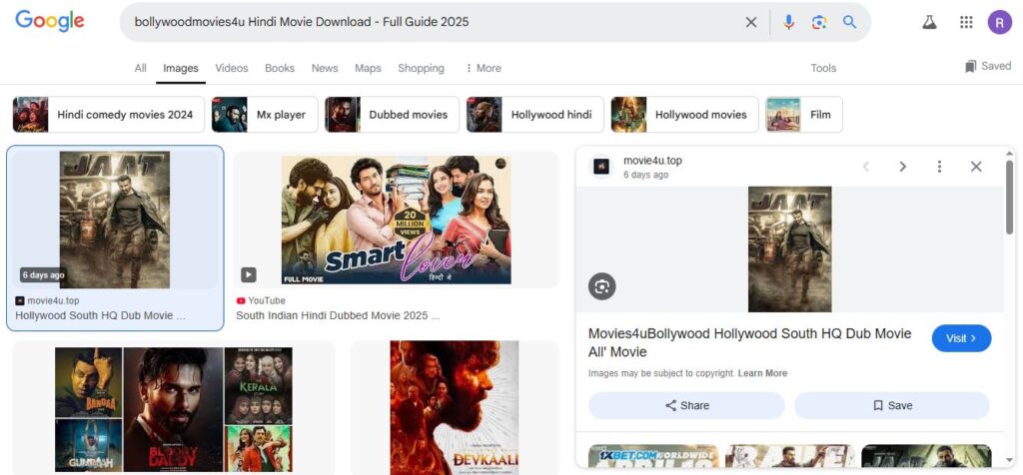
Task: Start voice search with microphone icon
Action: tap(788, 22)
